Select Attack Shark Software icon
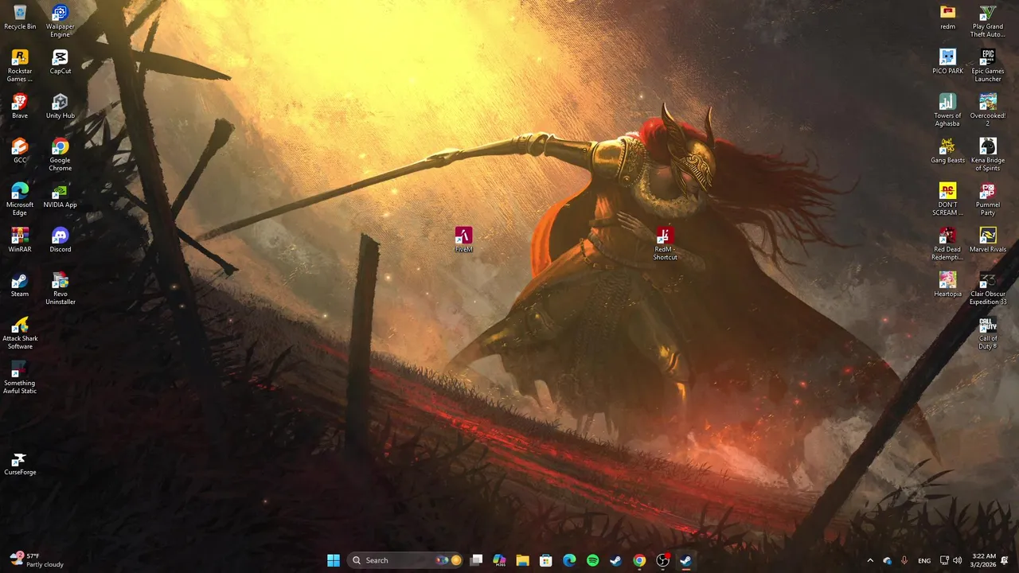Viewport: 1019px width, 573px height. pyautogui.click(x=20, y=333)
